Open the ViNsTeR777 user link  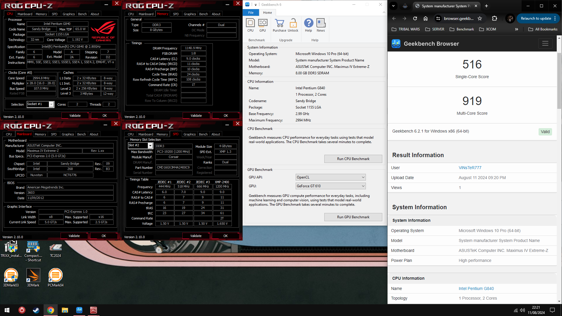coord(470,168)
